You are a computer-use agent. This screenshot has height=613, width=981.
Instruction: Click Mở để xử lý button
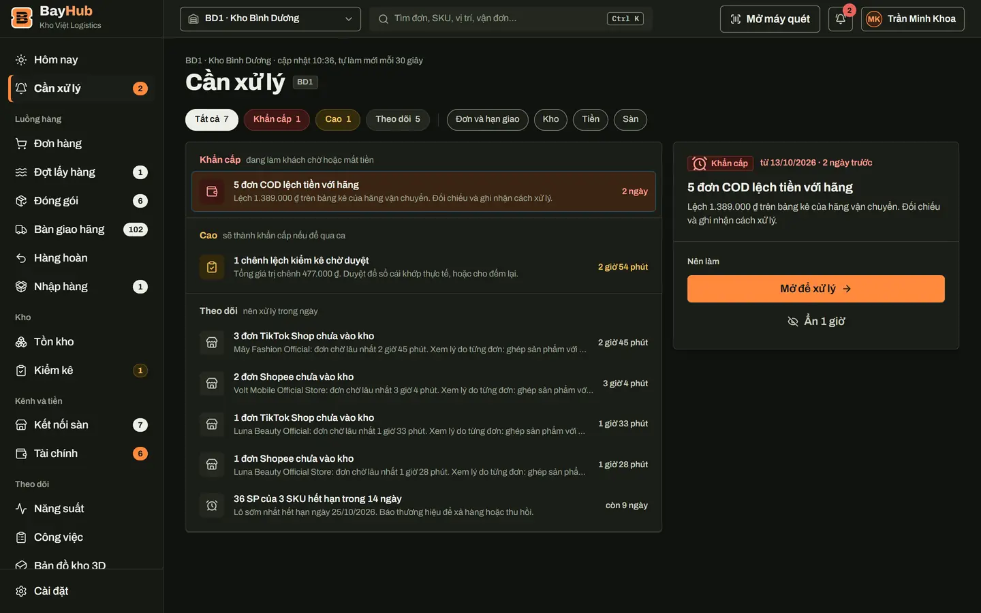[816, 289]
